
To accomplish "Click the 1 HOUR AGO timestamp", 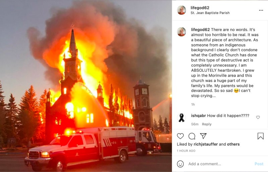I will [x=186, y=151].
